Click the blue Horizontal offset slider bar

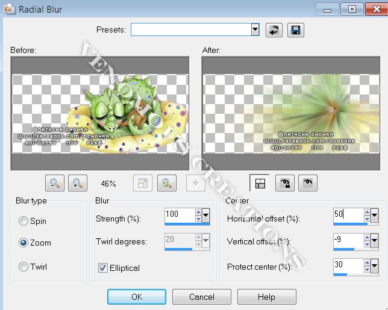point(351,224)
